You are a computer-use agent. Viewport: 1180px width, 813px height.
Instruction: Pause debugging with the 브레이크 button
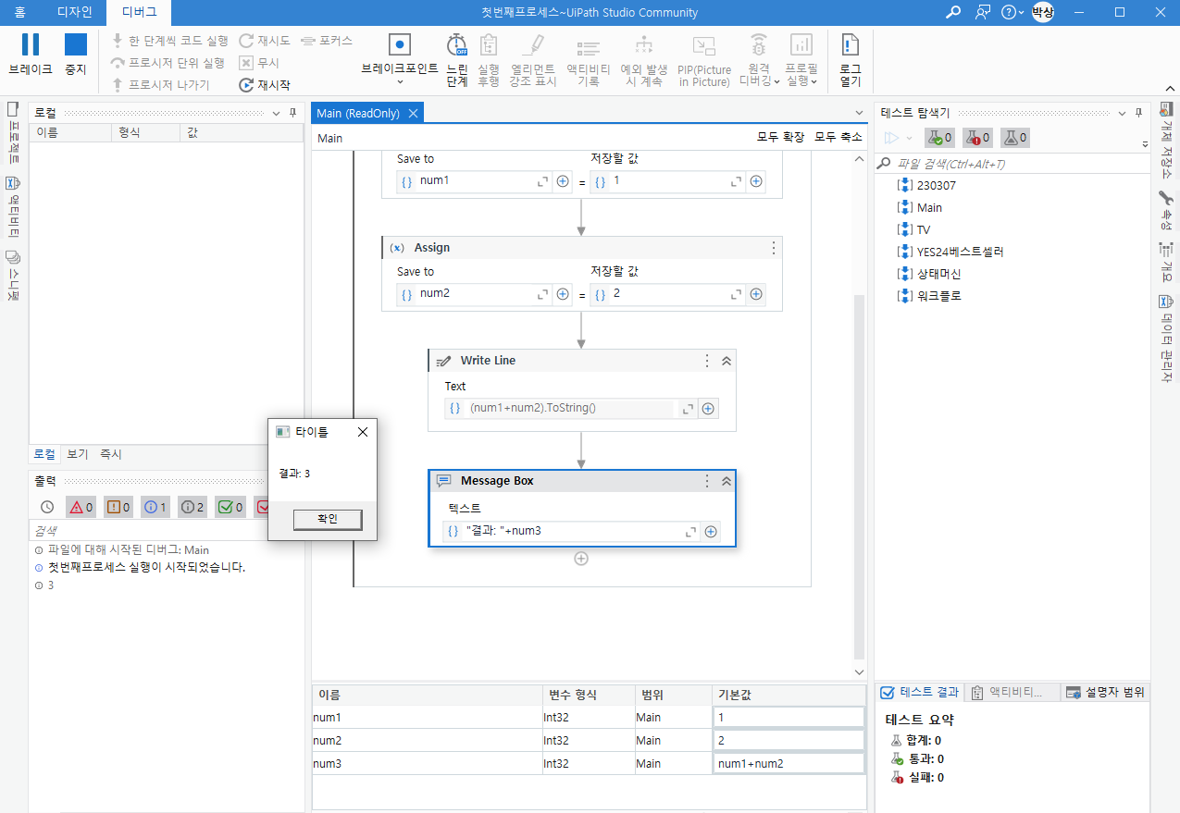click(x=31, y=55)
